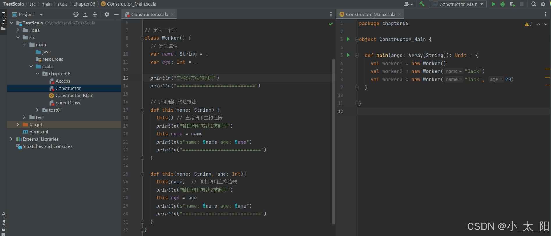Open the Project side tool window tab
Viewport: 551px width, 236px height.
tap(3, 21)
